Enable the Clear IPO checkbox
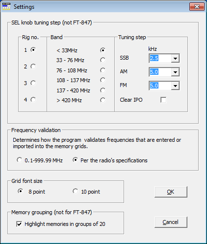This screenshot has height=244, width=207. pyautogui.click(x=163, y=100)
